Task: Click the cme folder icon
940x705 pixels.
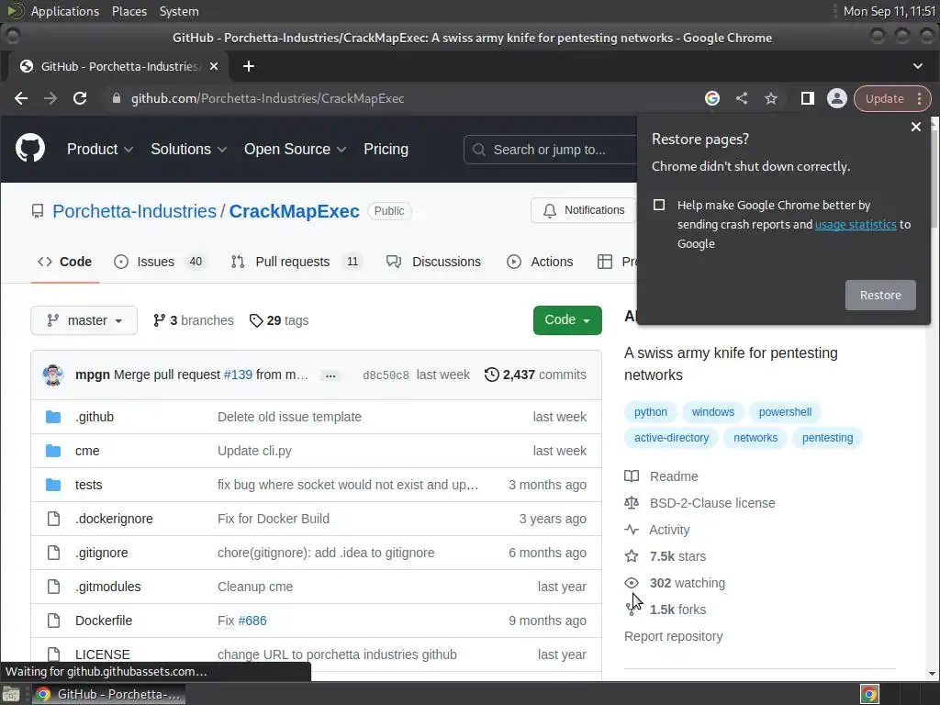Action: click(53, 451)
